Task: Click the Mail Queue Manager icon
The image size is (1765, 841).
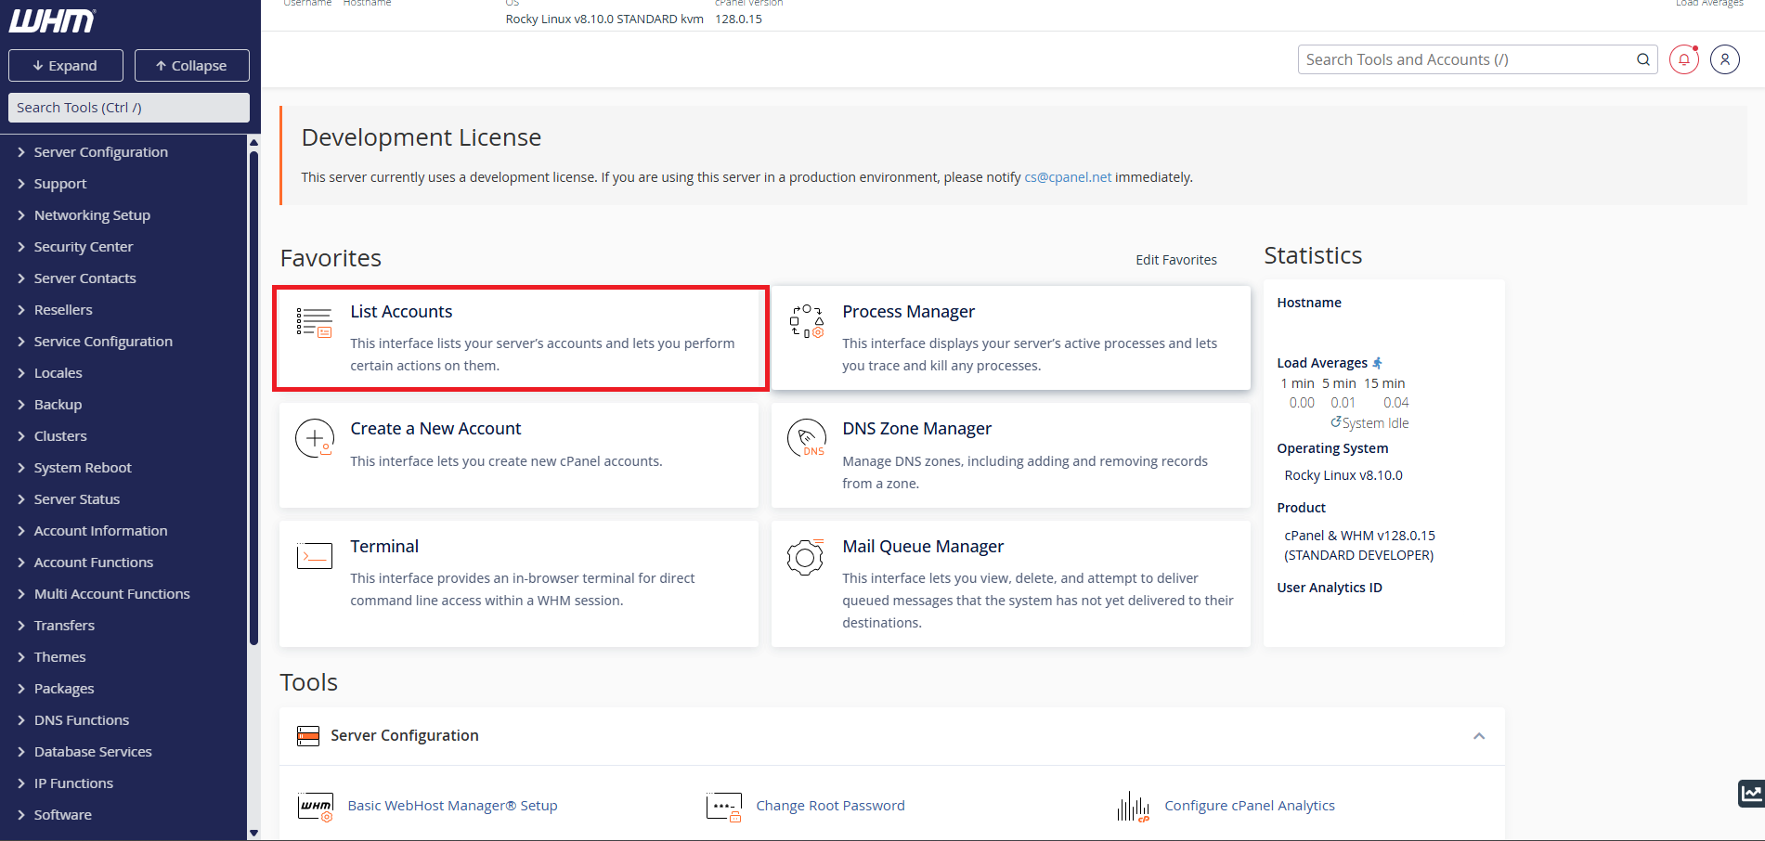Action: tap(805, 556)
